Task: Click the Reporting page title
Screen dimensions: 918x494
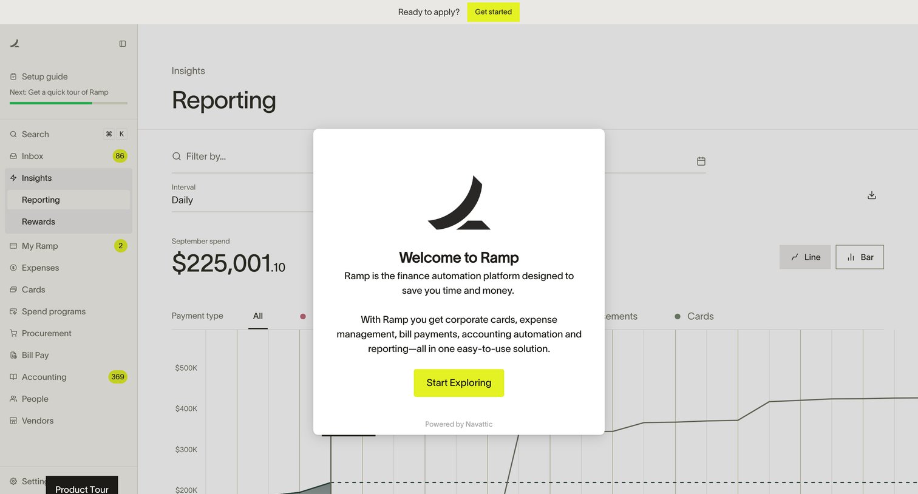Action: tap(224, 101)
